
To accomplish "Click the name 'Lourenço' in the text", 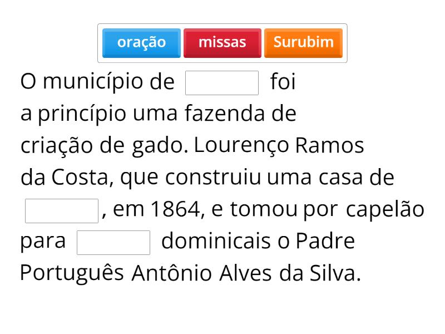I will [241, 146].
